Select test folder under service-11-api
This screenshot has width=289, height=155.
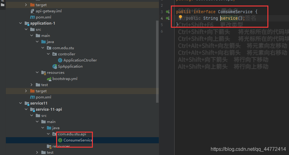[x=50, y=153]
